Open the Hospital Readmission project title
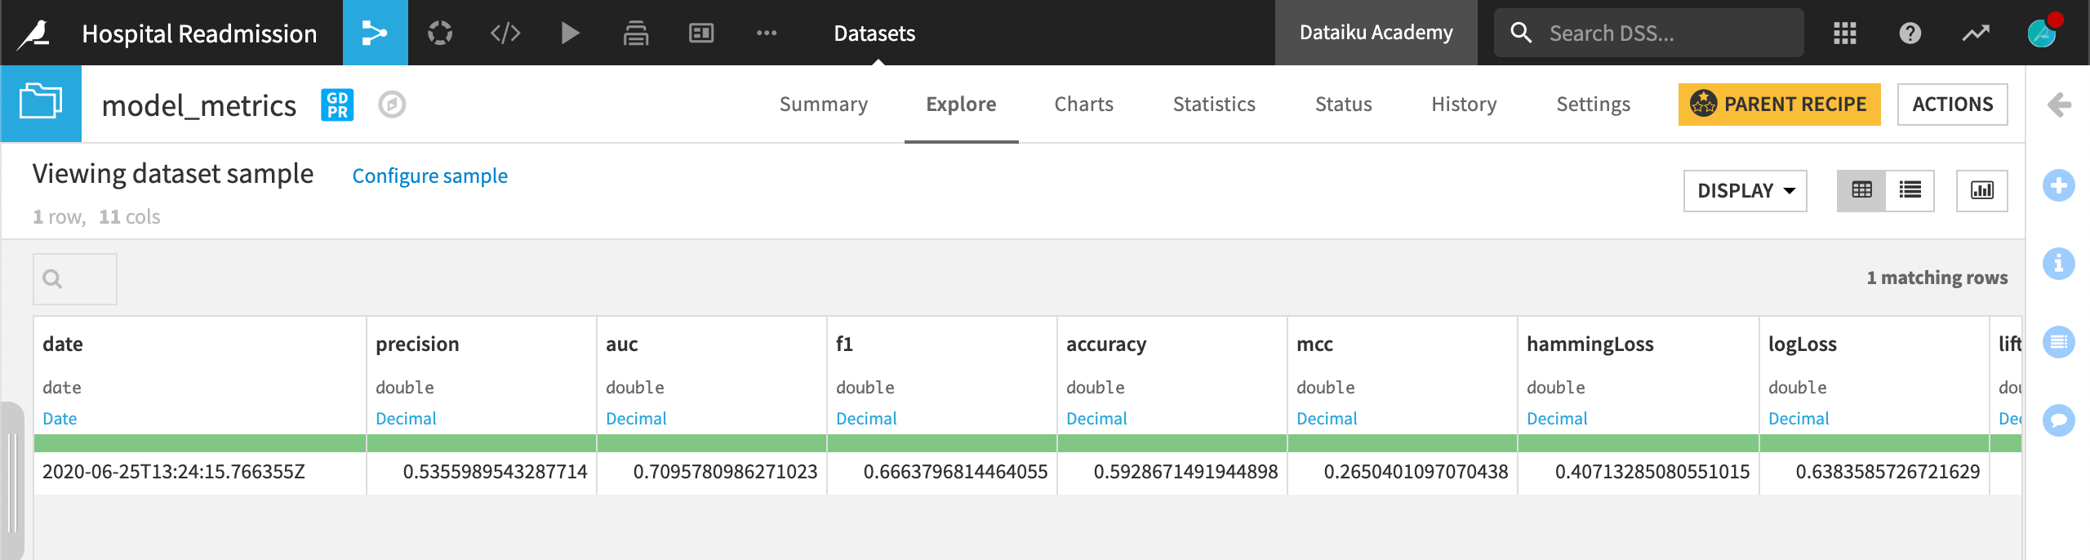Screen dimensions: 2090x560 pos(199,33)
